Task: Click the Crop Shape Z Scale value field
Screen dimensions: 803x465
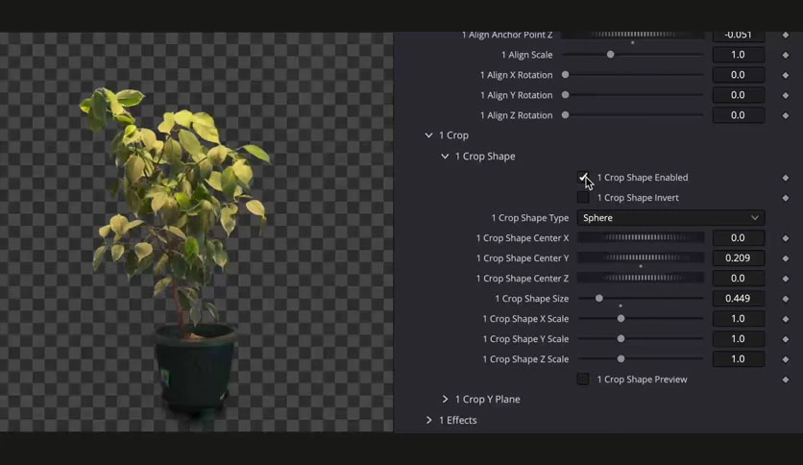Action: (x=738, y=359)
